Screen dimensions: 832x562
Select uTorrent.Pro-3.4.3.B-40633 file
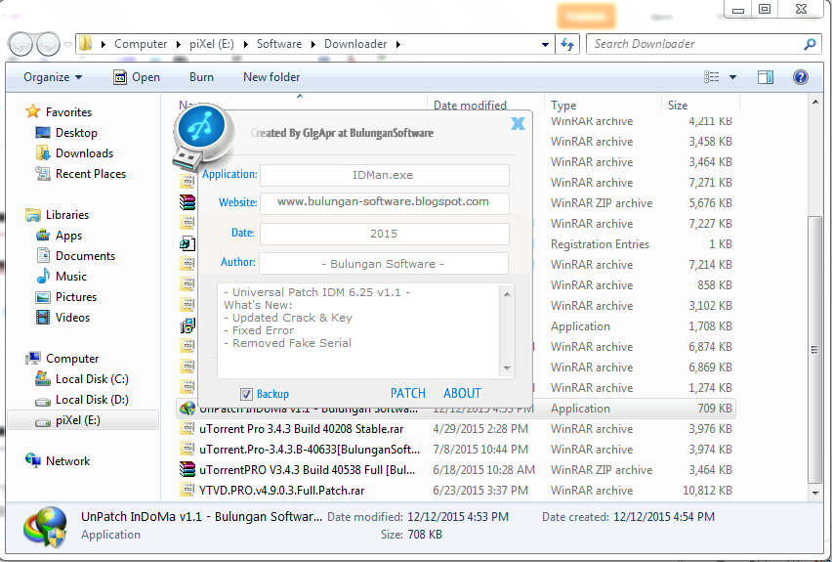pyautogui.click(x=310, y=450)
